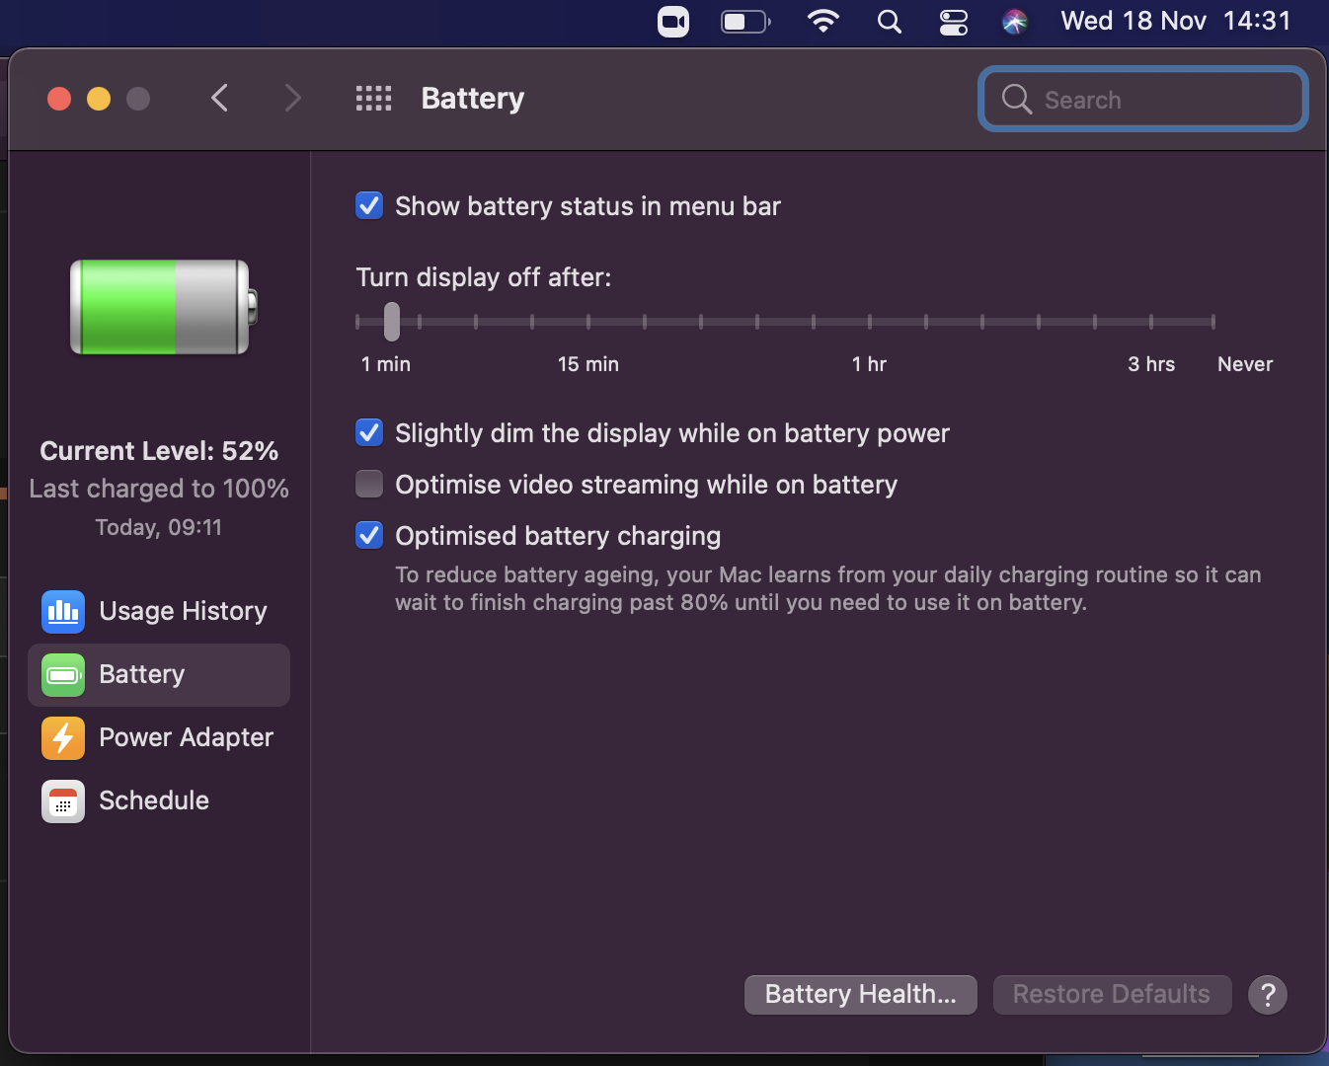Click the 1 min slider label
Screen dimensions: 1329x1066
(386, 364)
